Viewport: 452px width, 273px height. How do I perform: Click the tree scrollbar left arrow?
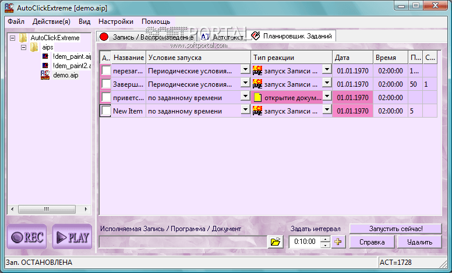tap(12, 209)
